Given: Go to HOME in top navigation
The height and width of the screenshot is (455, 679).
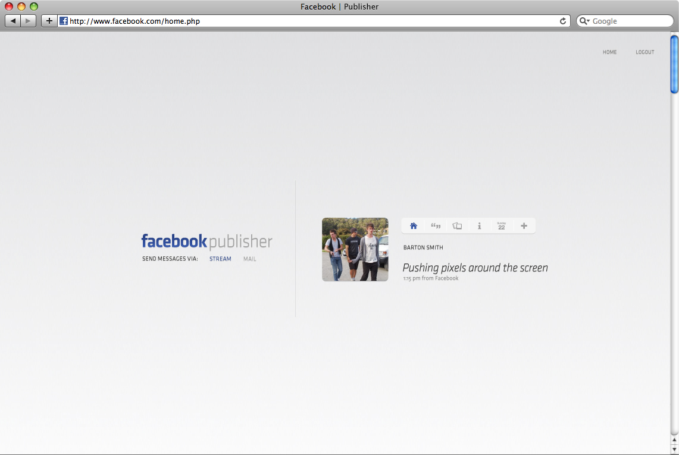Looking at the screenshot, I should [609, 52].
